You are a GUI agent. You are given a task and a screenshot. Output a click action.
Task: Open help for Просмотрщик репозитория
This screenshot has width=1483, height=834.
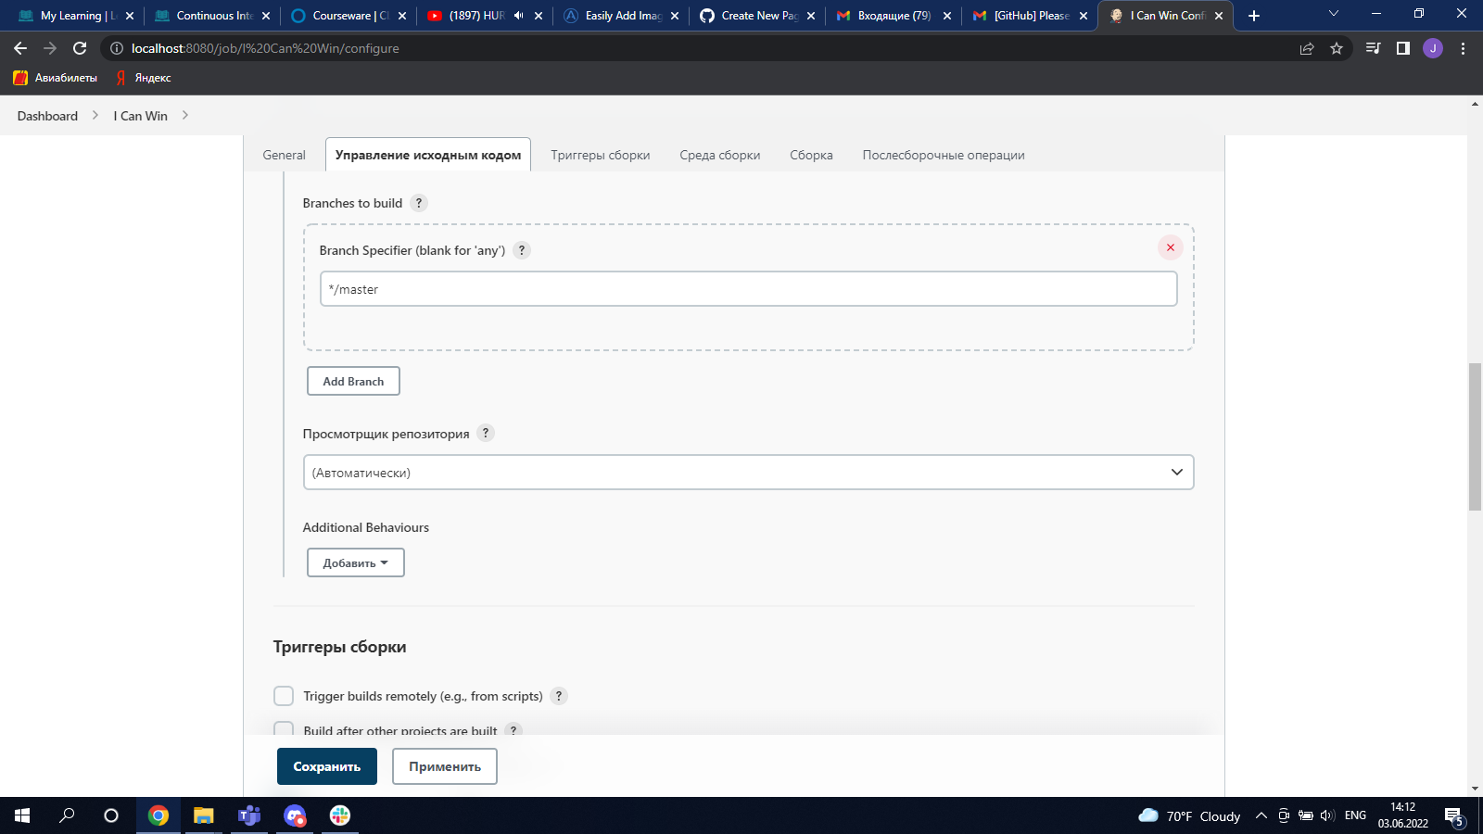486,433
